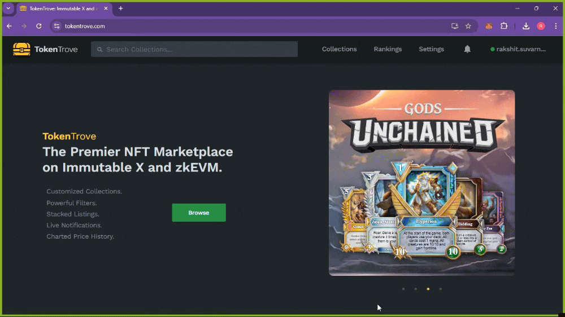This screenshot has width=565, height=317.
Task: Reload the current page
Action: click(x=38, y=26)
